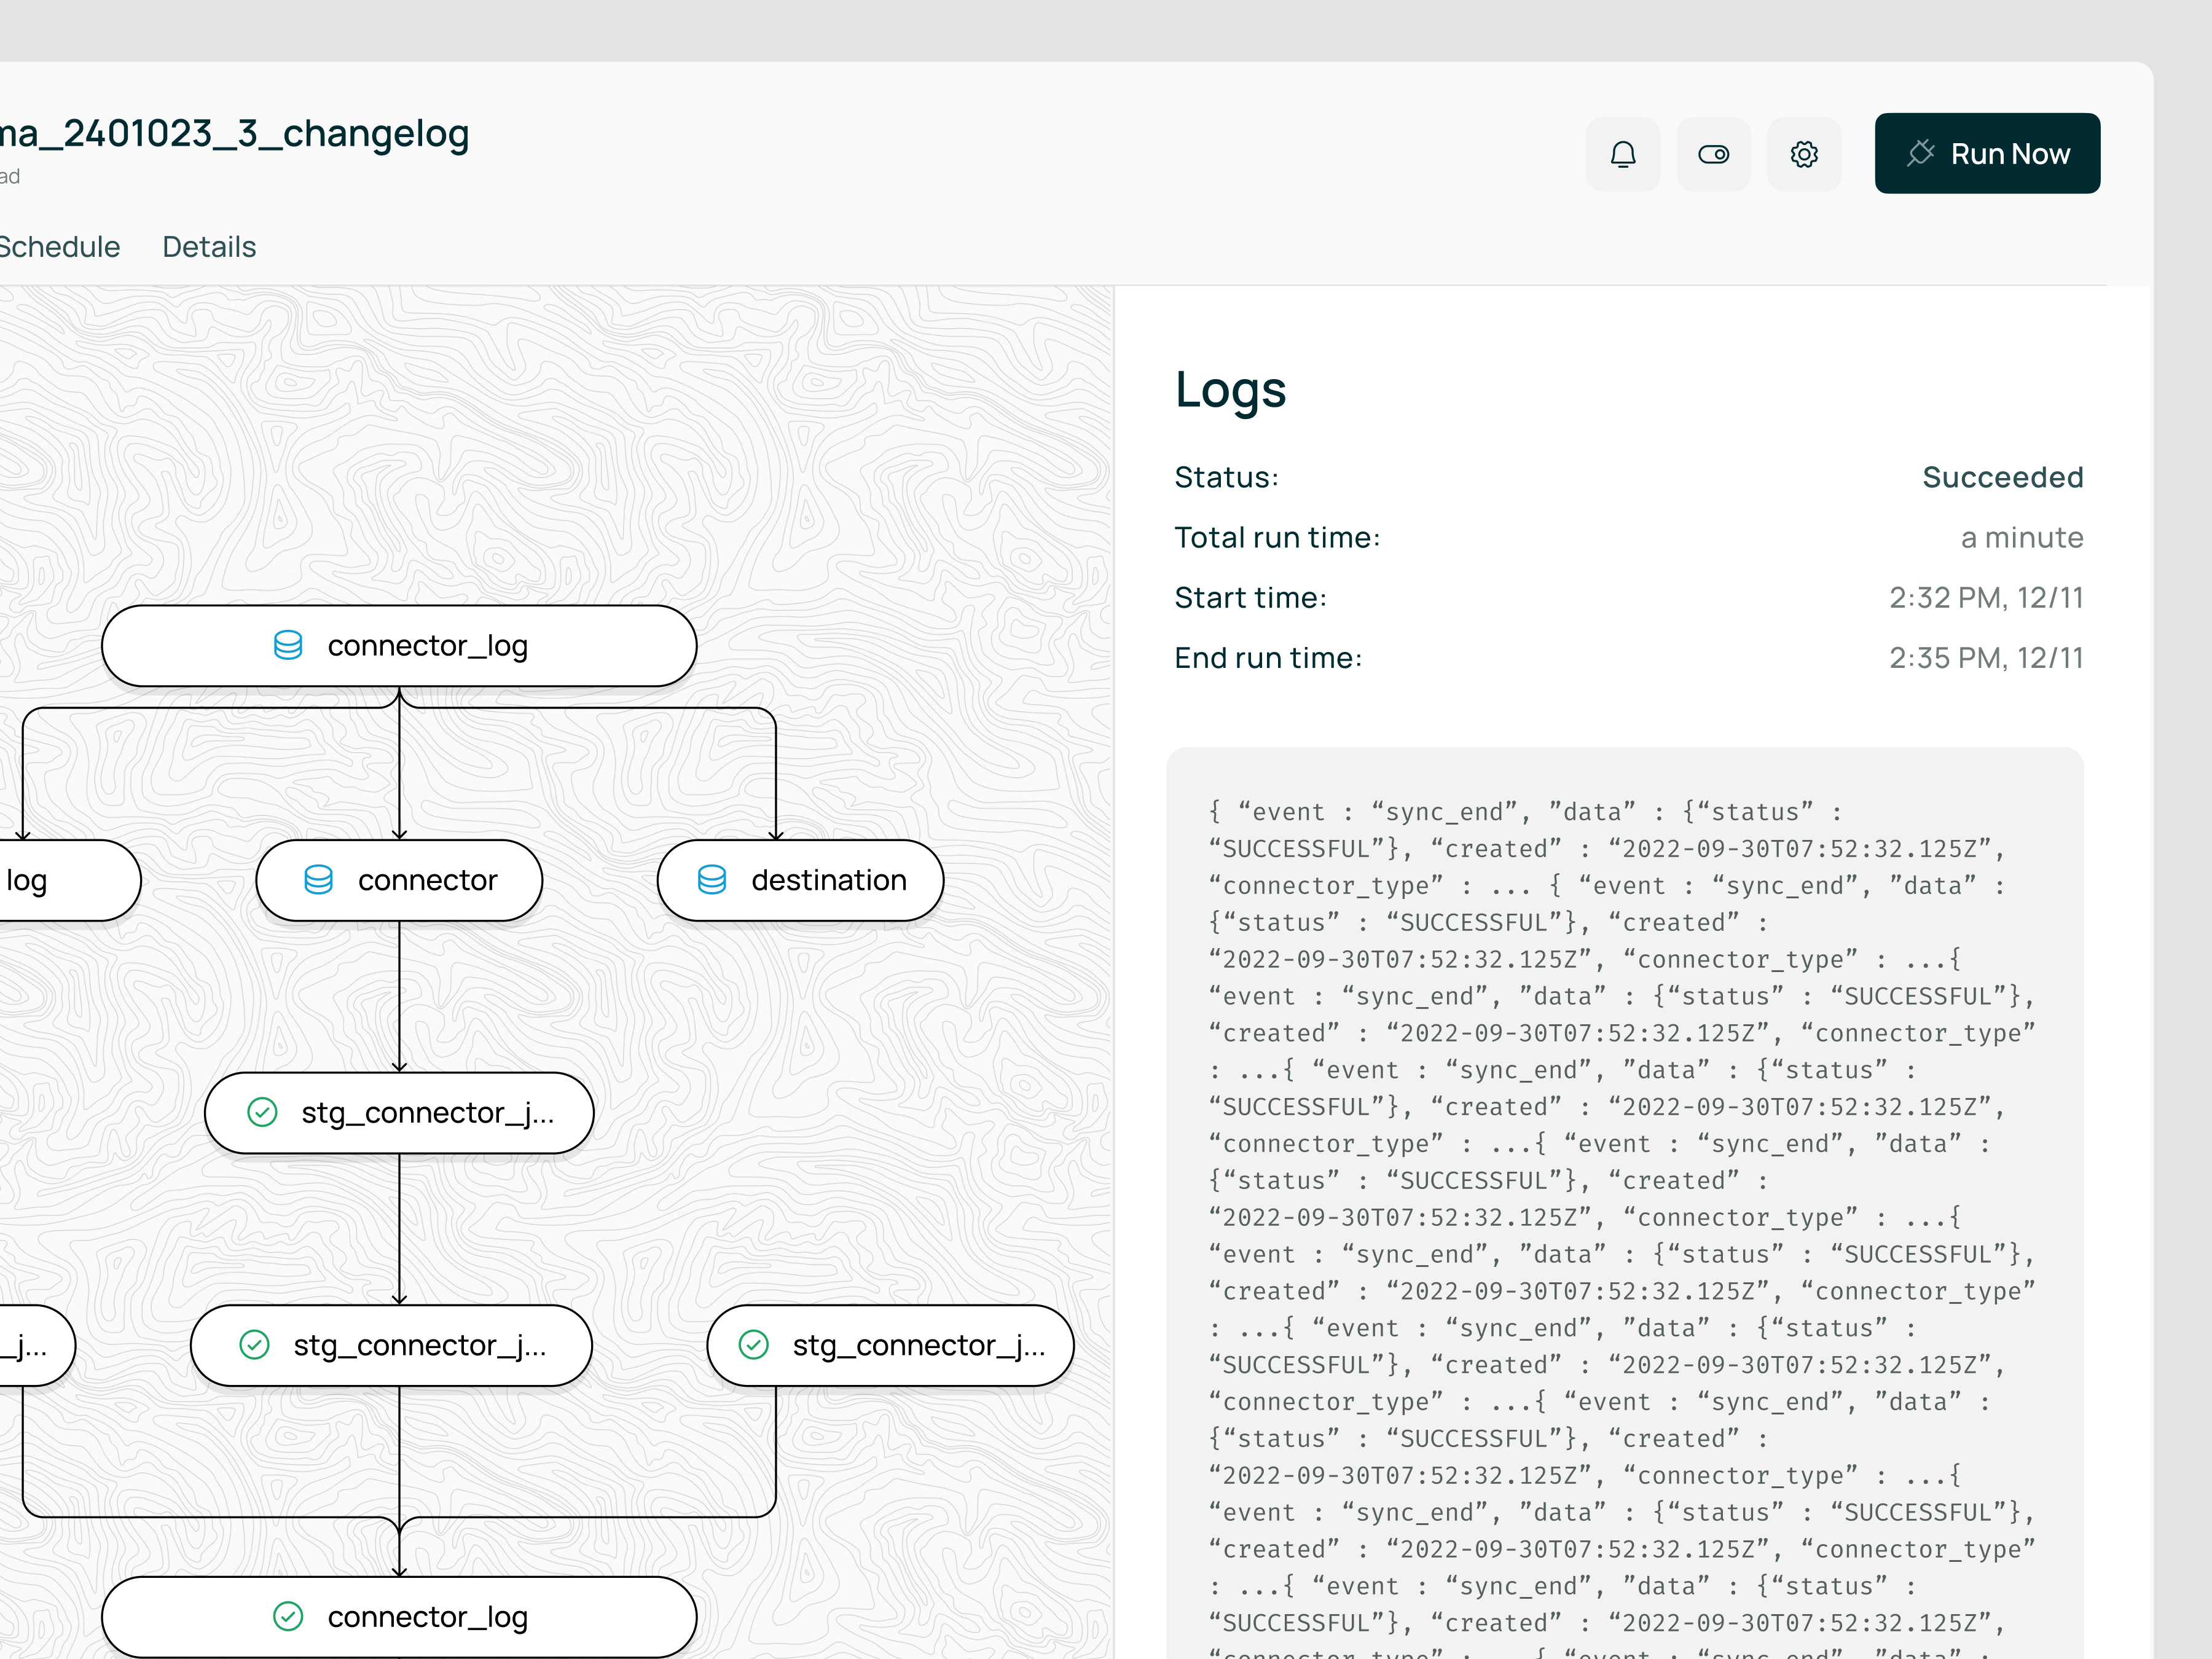Click database icon on destination node
2212x1659 pixels.
coord(711,880)
